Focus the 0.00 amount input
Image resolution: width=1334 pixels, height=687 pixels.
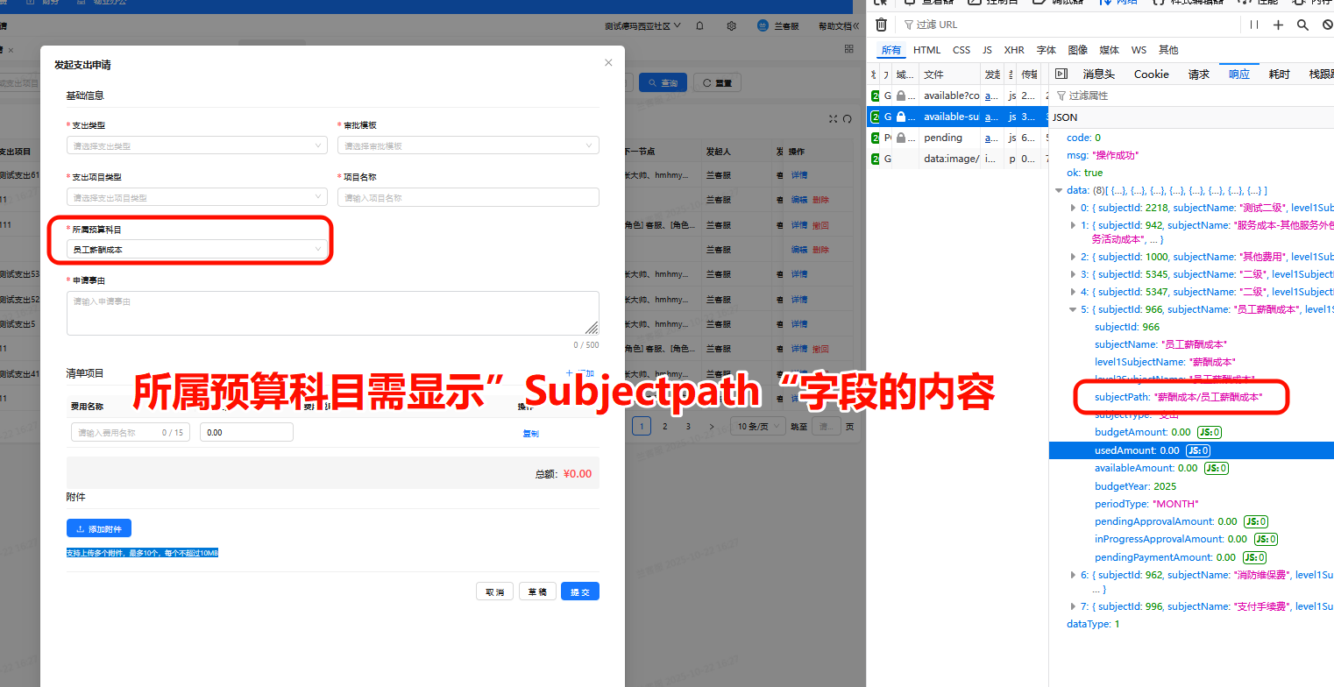tap(246, 432)
